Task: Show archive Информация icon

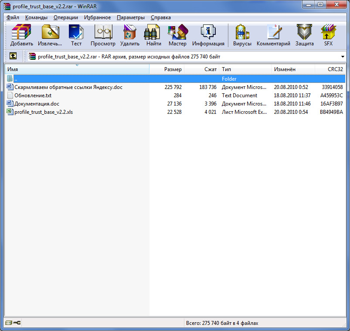Action: tap(208, 32)
